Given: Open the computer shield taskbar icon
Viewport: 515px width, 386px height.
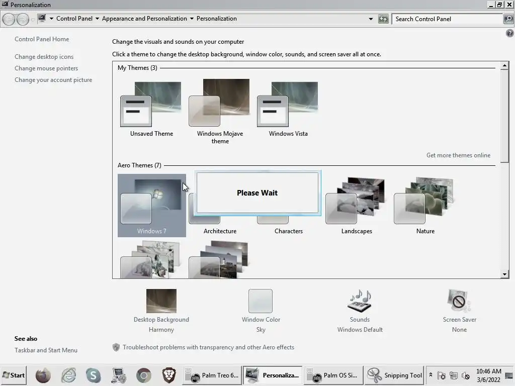Looking at the screenshot, I should click(x=119, y=375).
